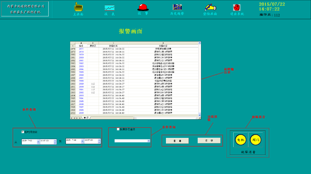311x174 pixels.
Task: Click fault time 14:04:49 in row 2897
Action: pos(113,104)
